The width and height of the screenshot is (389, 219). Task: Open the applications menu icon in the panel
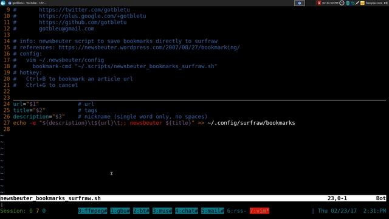3,3
